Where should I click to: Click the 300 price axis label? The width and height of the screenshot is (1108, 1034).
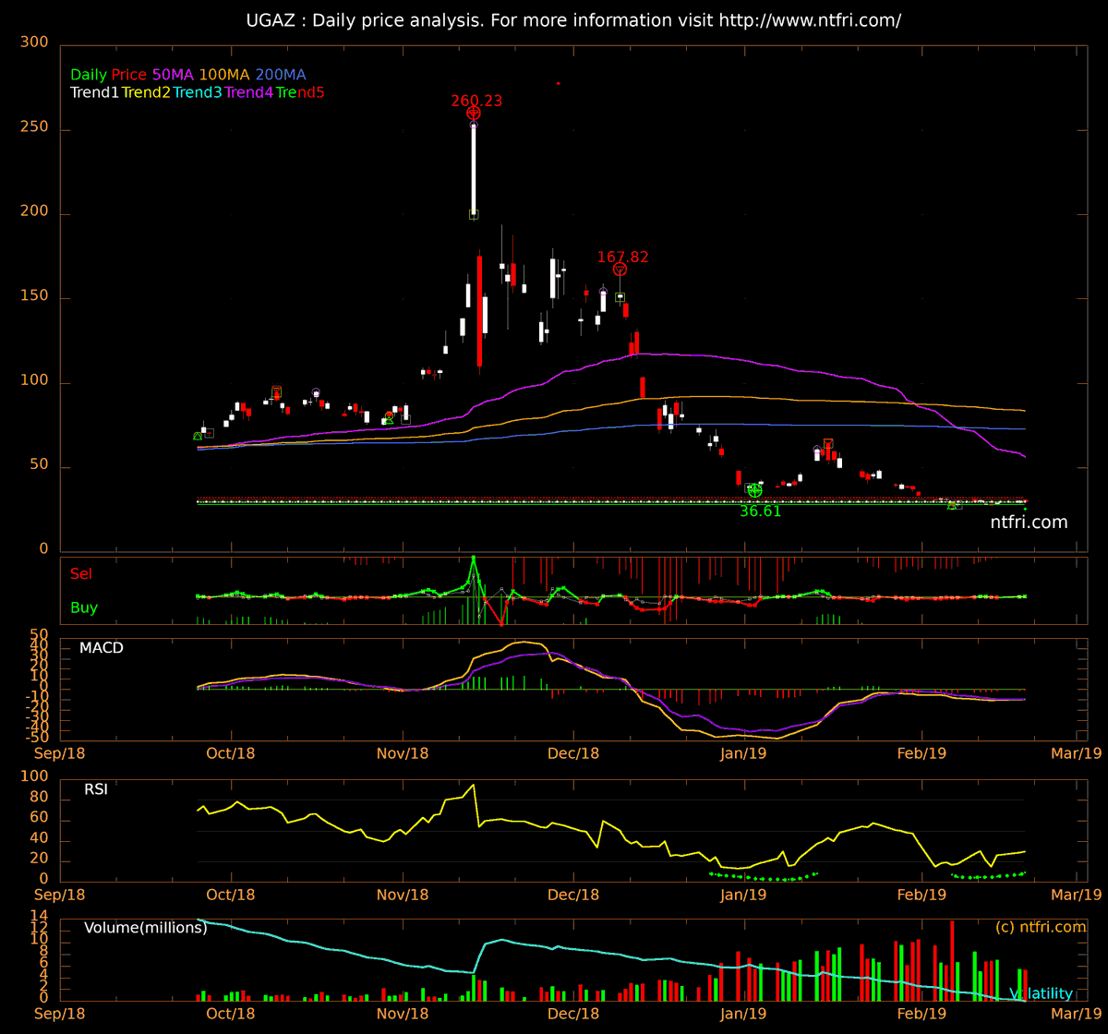click(33, 42)
